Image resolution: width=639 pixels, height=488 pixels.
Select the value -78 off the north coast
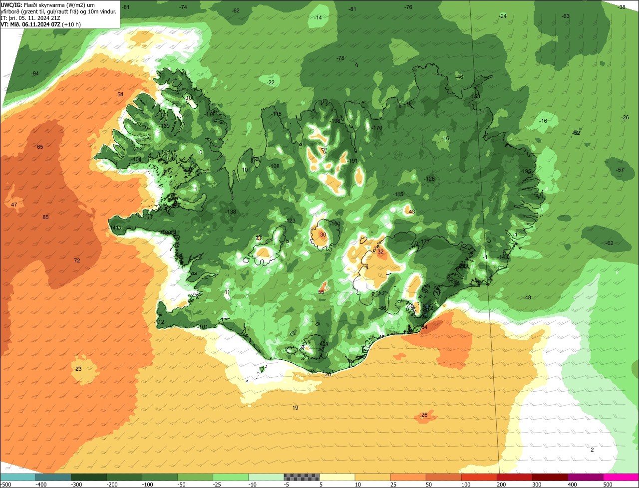tap(340, 58)
